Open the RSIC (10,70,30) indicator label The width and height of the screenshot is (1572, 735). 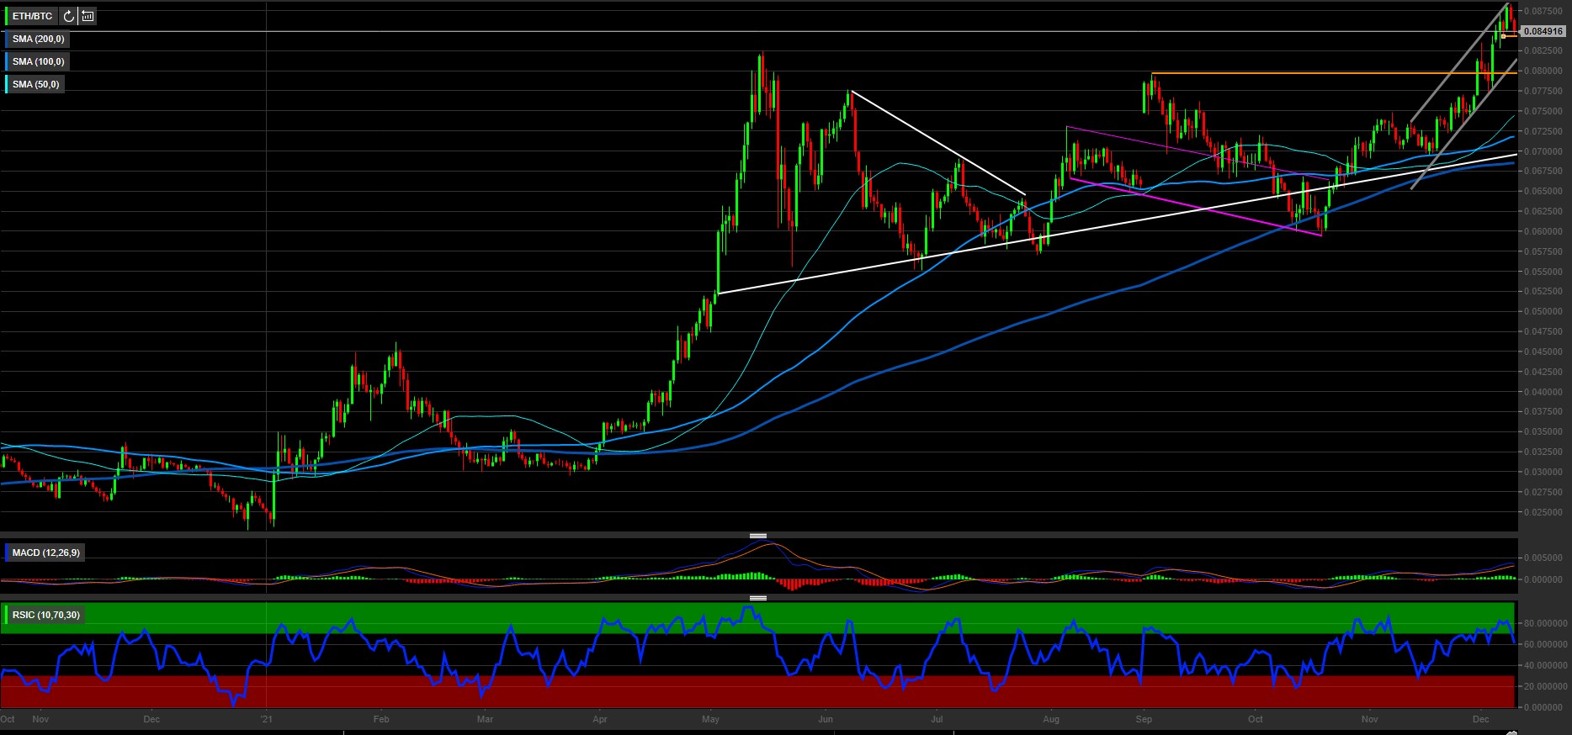point(46,615)
